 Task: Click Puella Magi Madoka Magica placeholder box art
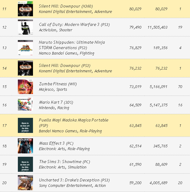[x=25, y=125]
